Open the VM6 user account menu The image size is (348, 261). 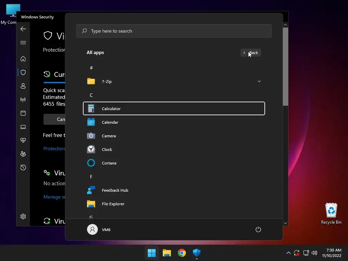(x=99, y=229)
